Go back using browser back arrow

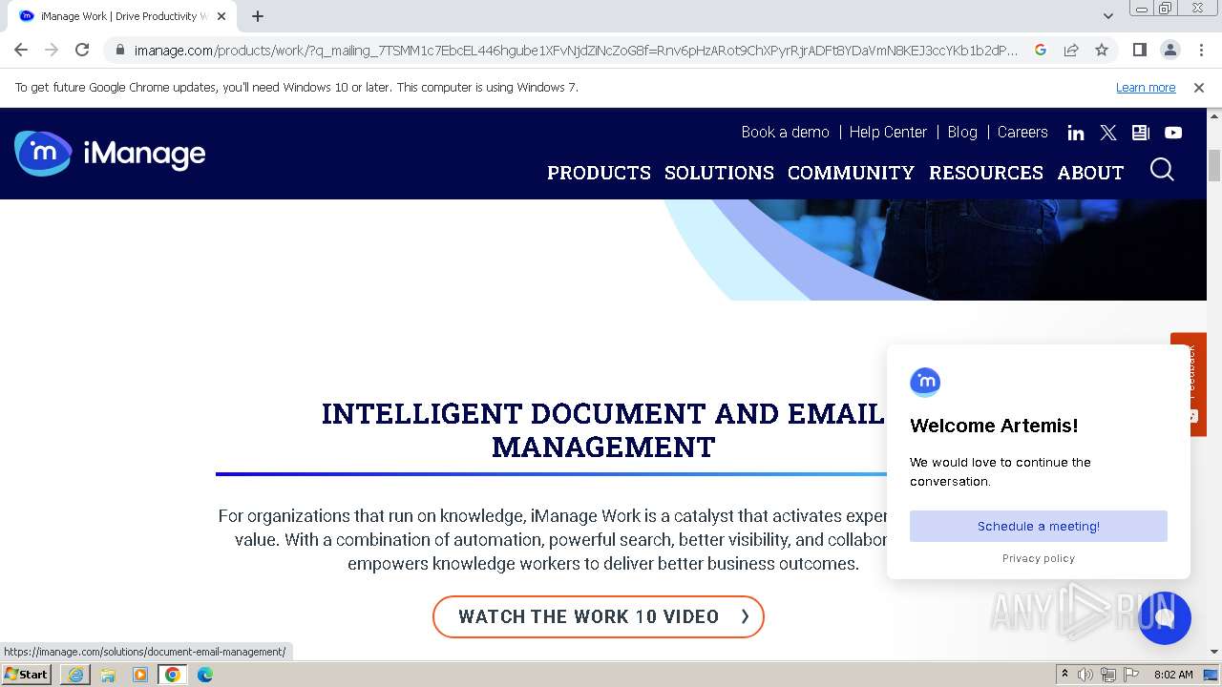tap(21, 50)
